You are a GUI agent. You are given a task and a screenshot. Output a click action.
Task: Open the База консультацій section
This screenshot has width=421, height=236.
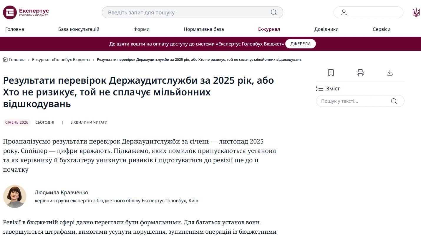(x=79, y=29)
